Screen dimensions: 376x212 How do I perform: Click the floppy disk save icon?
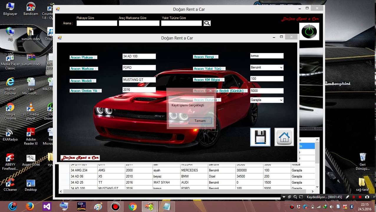tap(260, 137)
